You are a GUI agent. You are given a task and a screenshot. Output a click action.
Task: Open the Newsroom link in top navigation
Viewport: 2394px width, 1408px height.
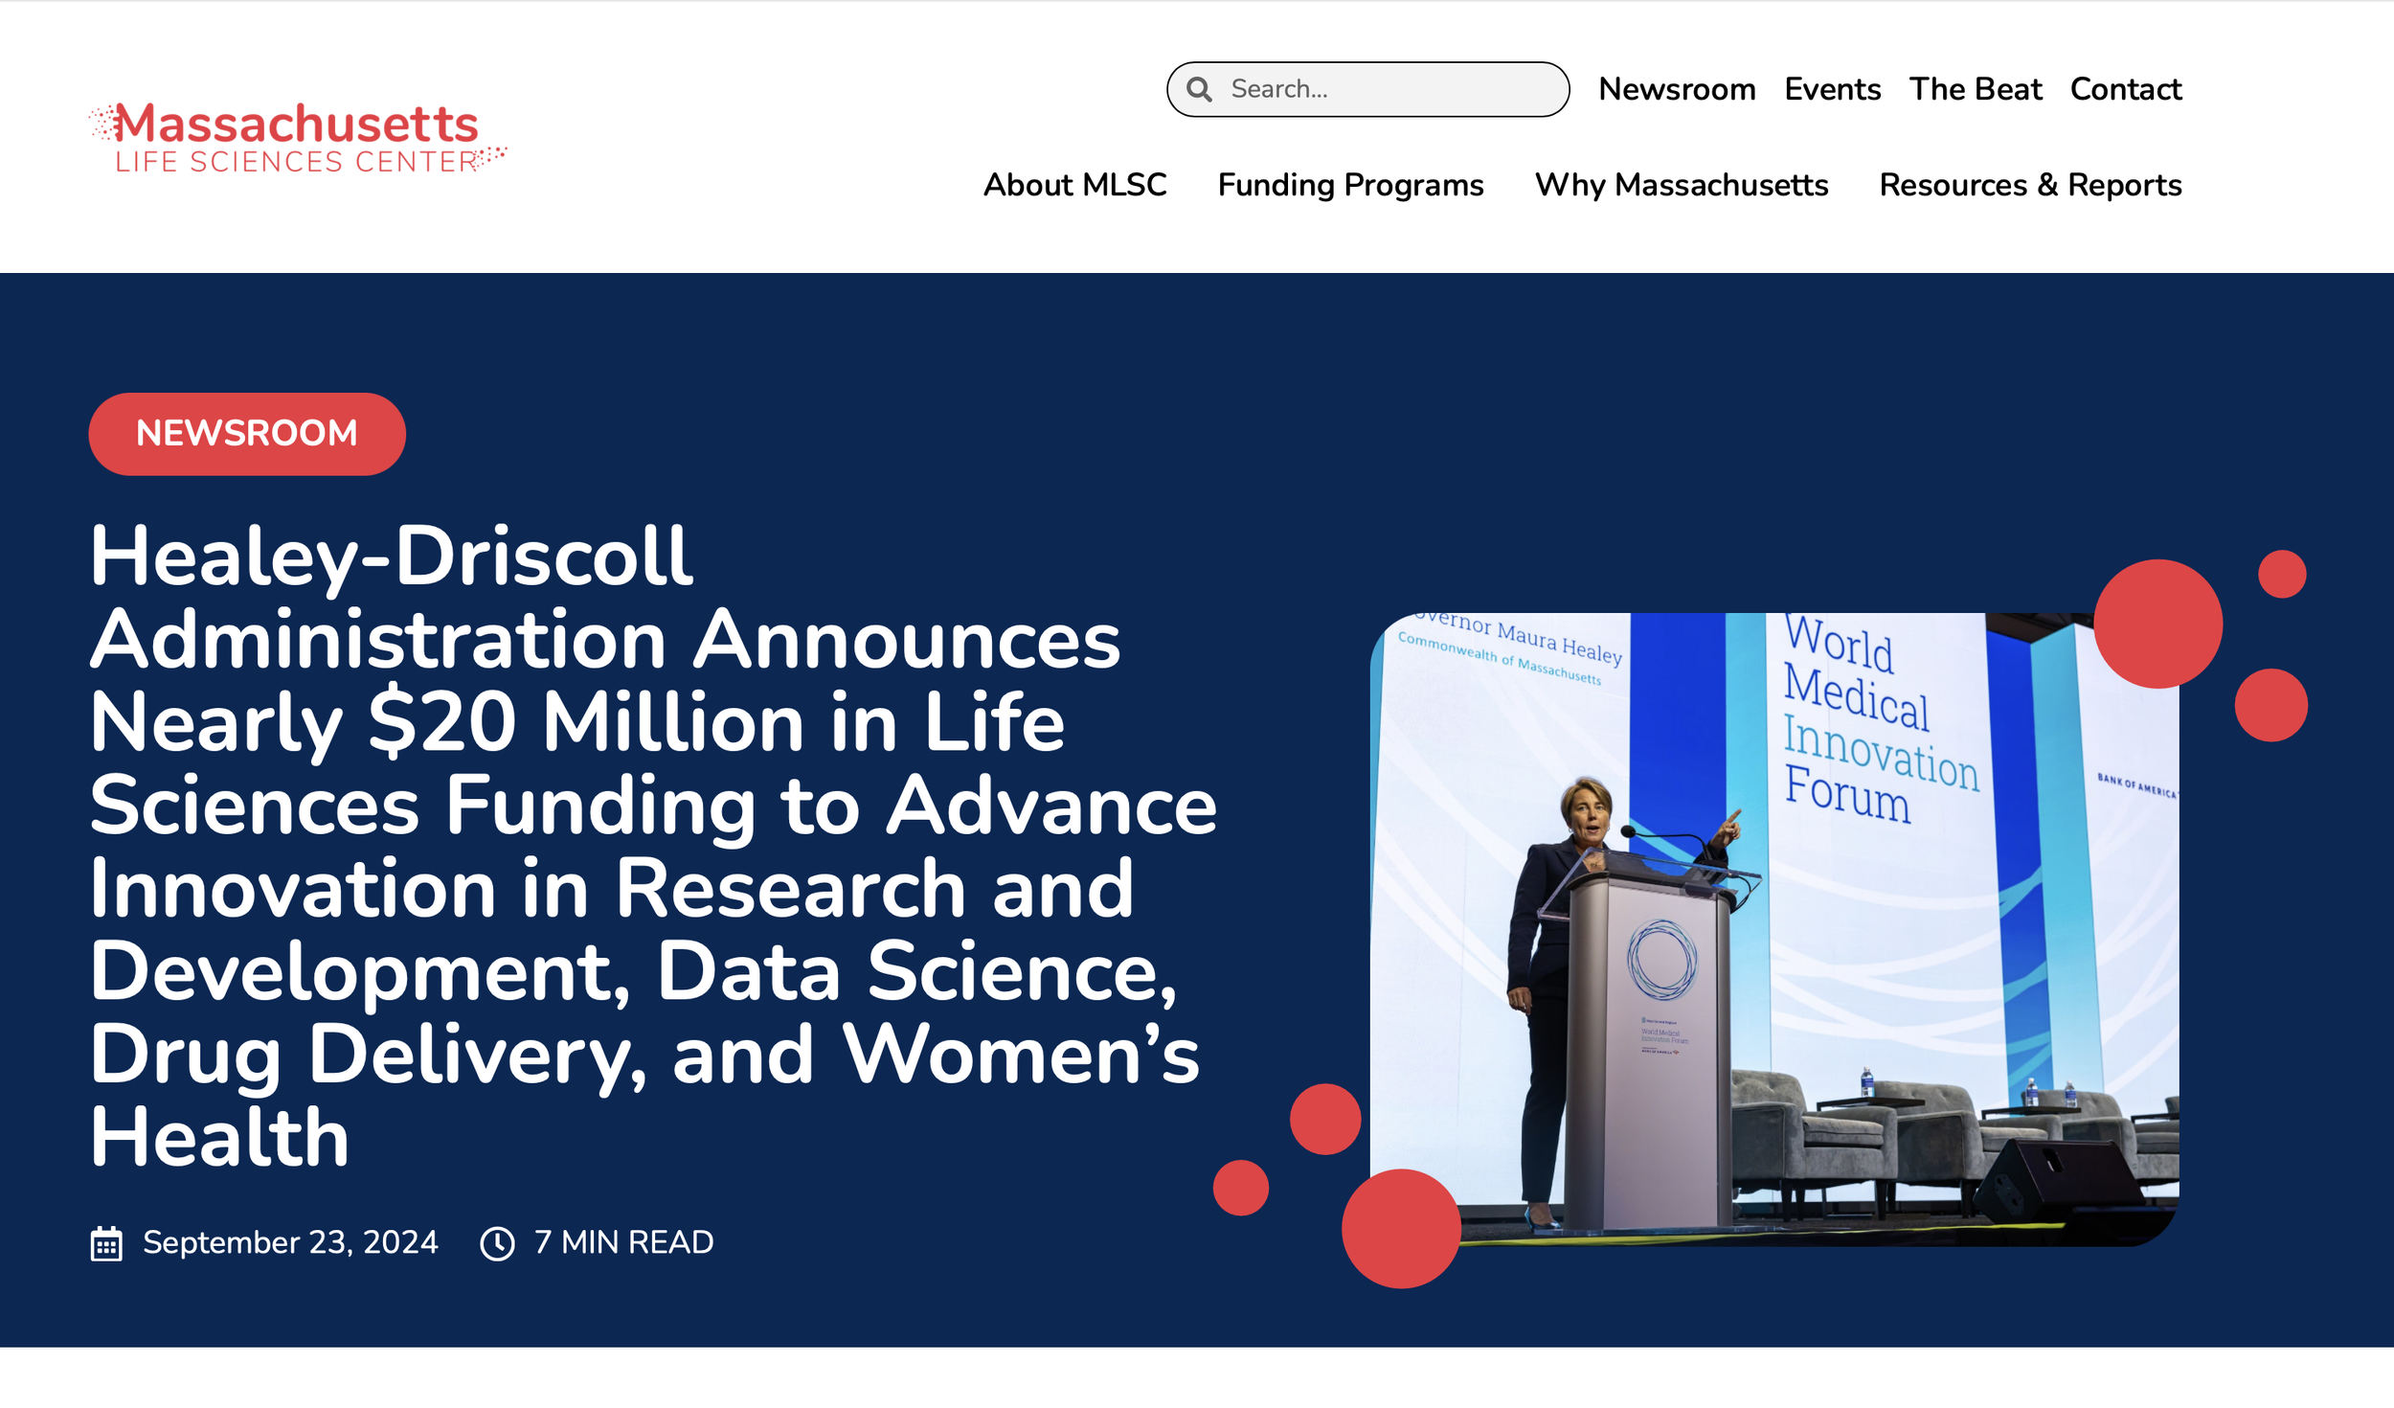[1677, 89]
